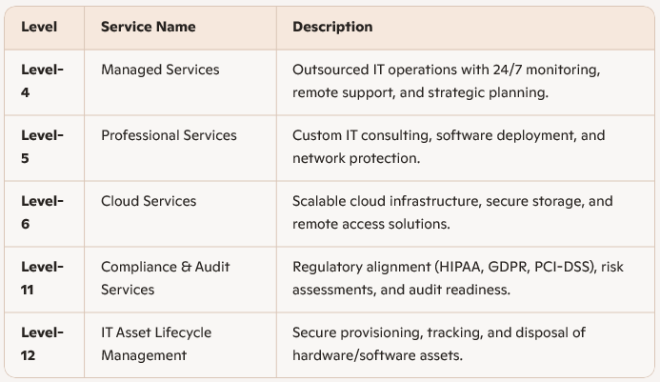Click the Managed Services cell

click(160, 70)
